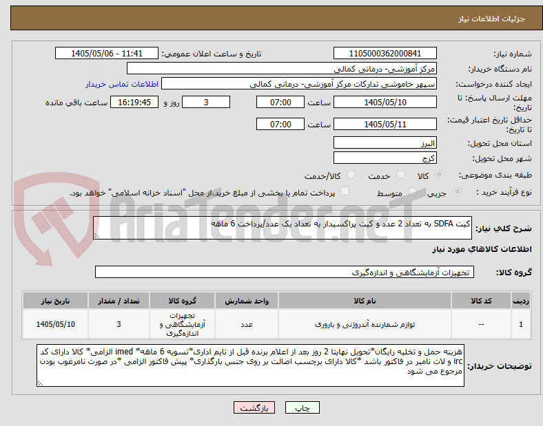543x426 pixels.
Task: Click the unit cell عدد in row 1
Action: point(247,324)
